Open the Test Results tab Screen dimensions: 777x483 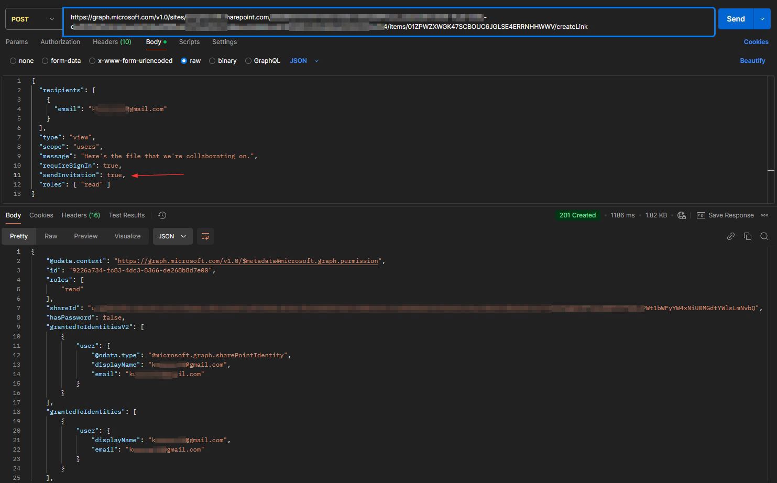[126, 215]
